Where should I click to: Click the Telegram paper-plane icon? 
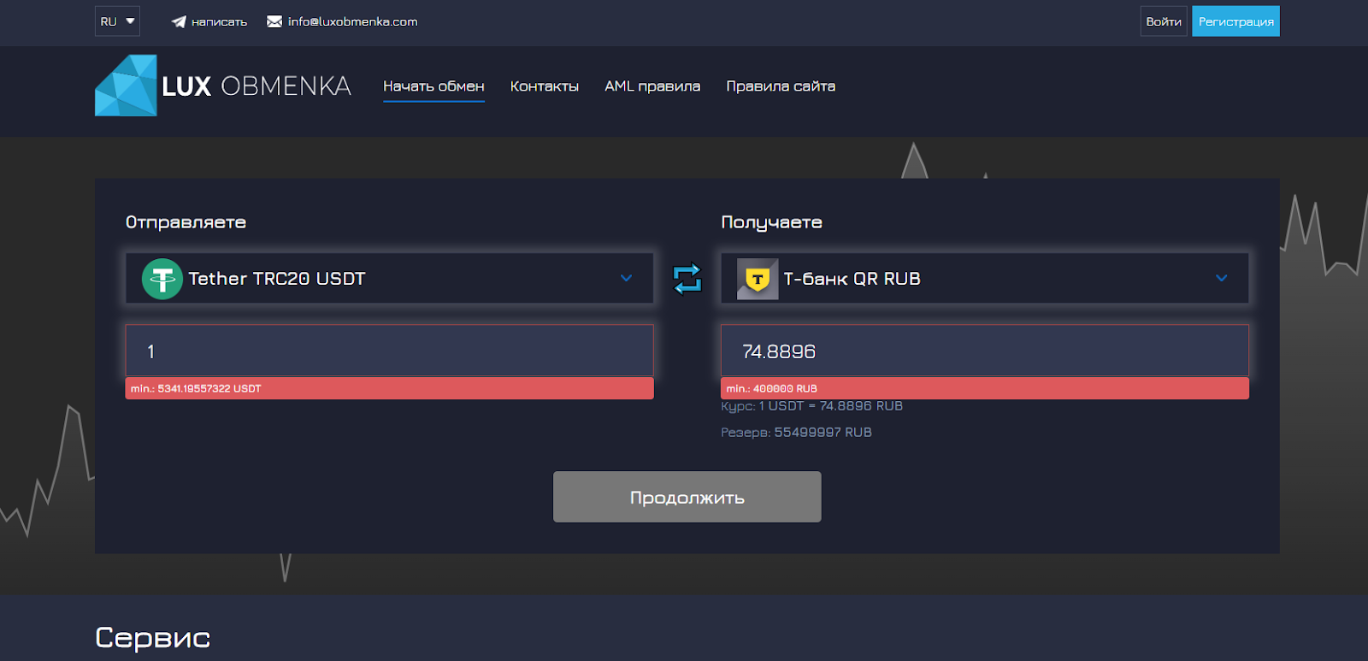pos(179,21)
